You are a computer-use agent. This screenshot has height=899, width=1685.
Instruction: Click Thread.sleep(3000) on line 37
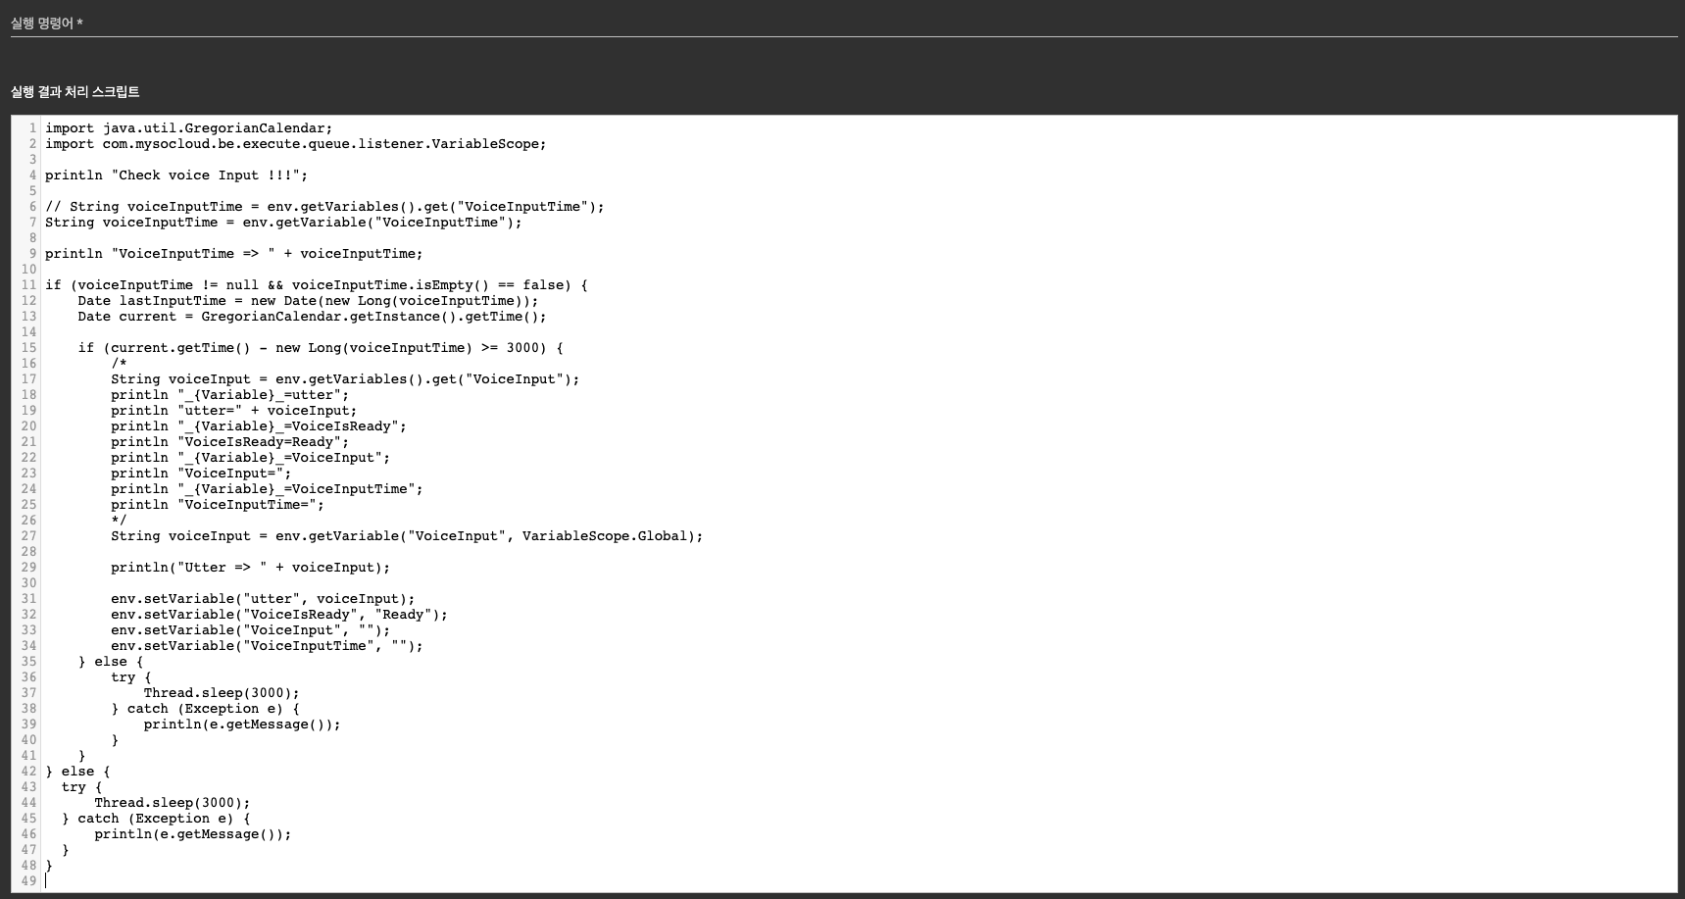point(222,693)
